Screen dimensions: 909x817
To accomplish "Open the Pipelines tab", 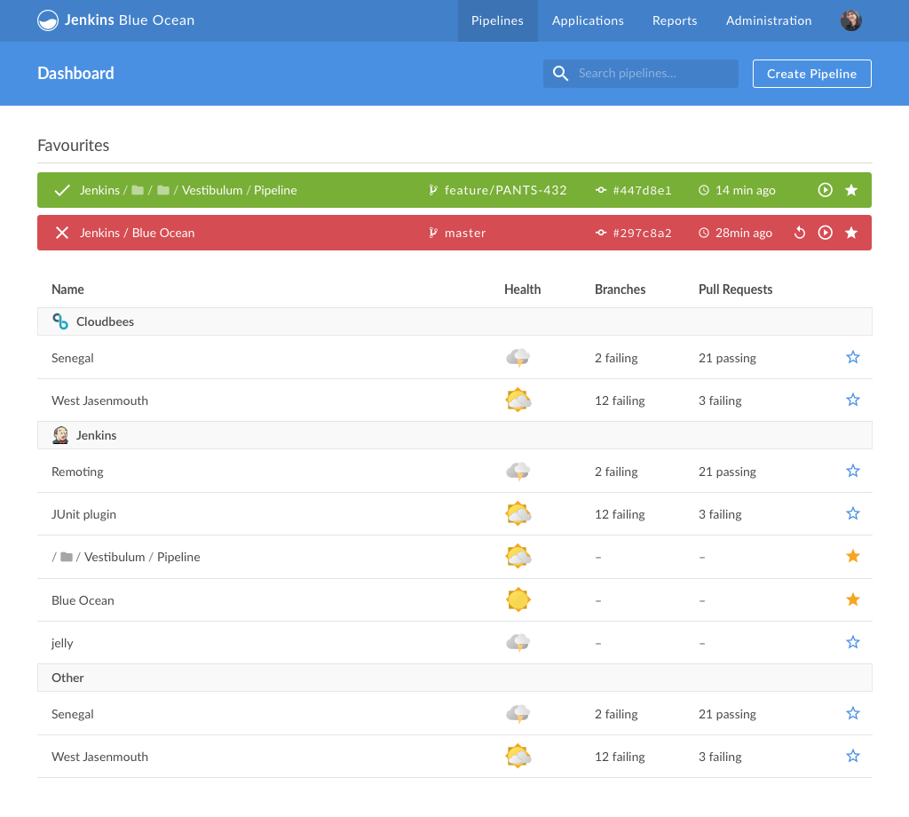I will (x=497, y=20).
